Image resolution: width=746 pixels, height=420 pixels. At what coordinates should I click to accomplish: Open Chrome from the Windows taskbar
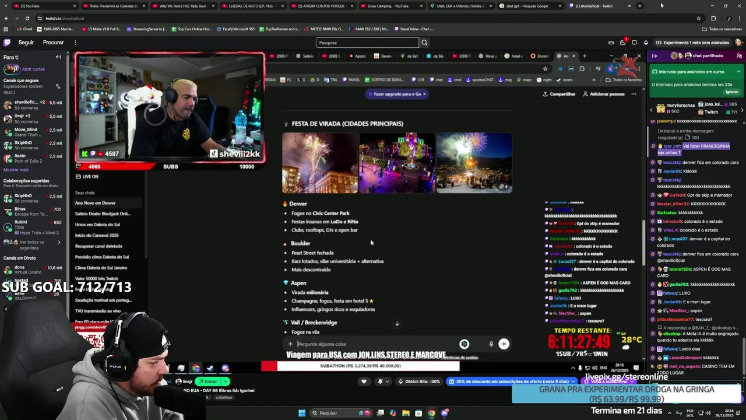(x=431, y=413)
